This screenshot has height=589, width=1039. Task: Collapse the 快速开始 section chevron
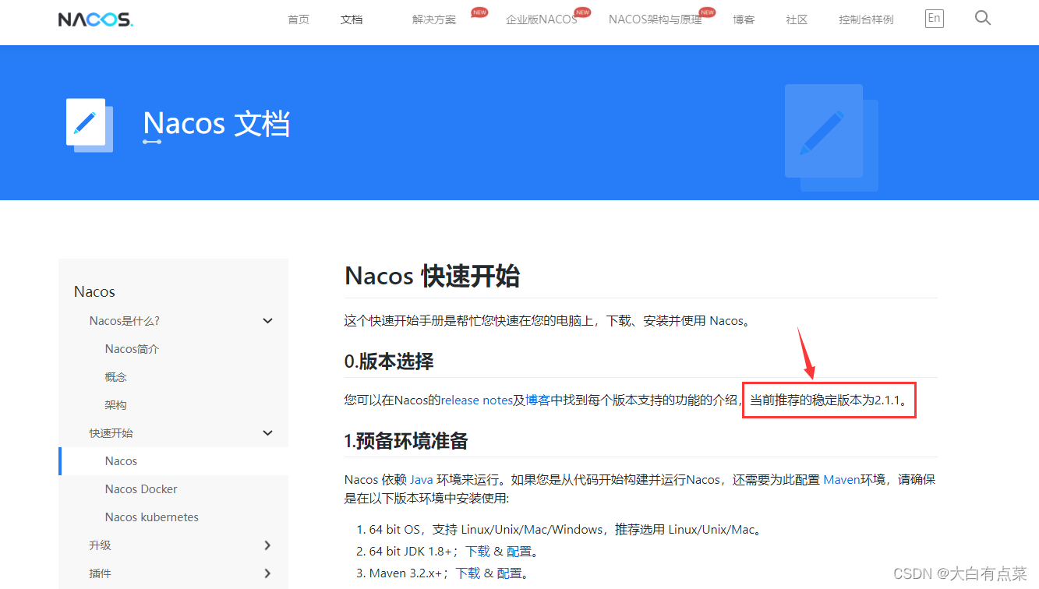(x=267, y=433)
